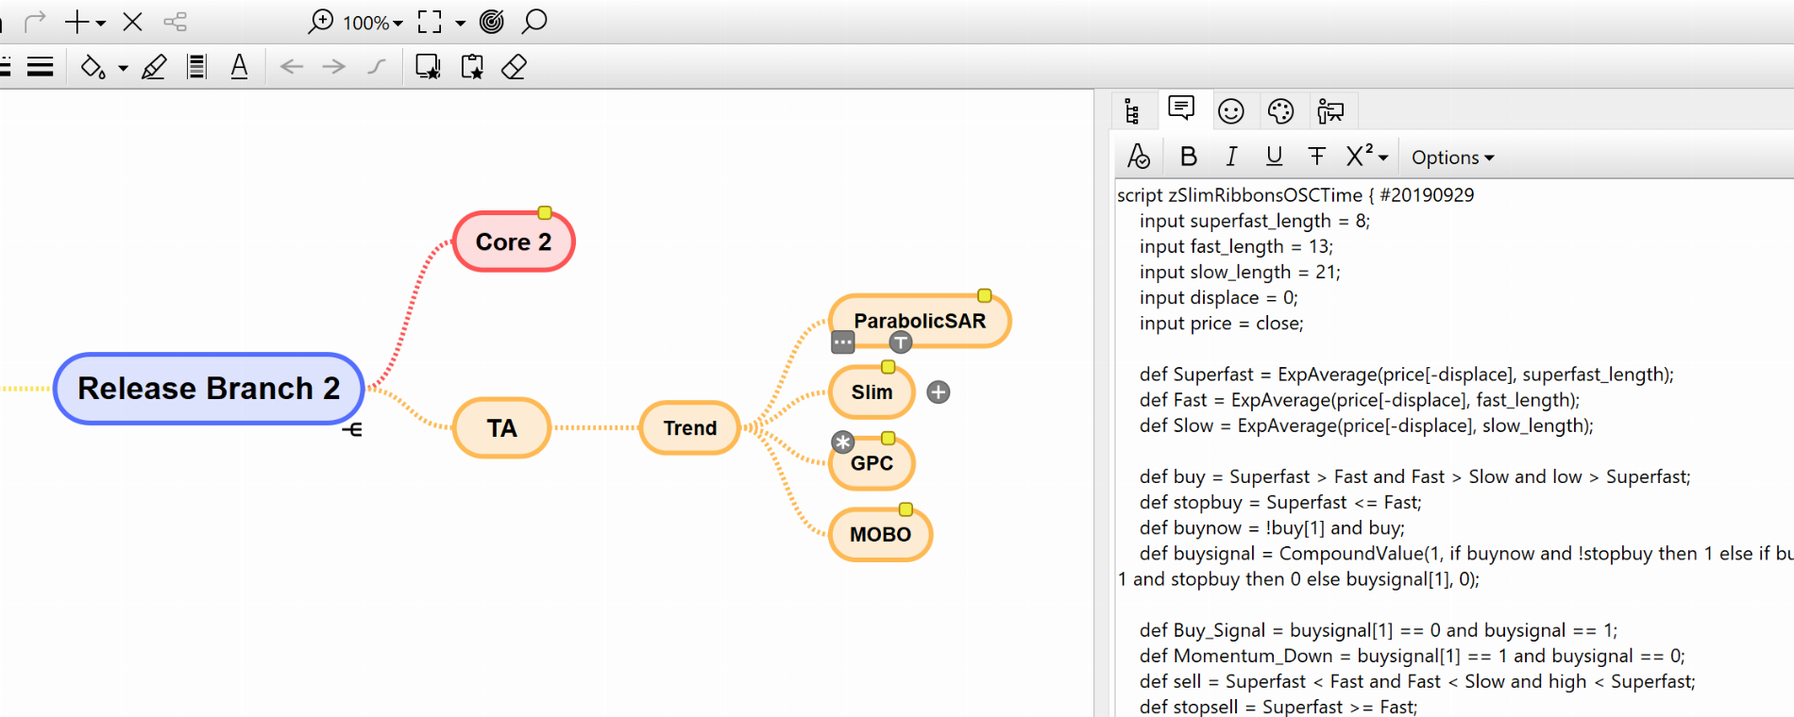1794x717 pixels.
Task: Click the share/branch structure icon
Action: [176, 21]
